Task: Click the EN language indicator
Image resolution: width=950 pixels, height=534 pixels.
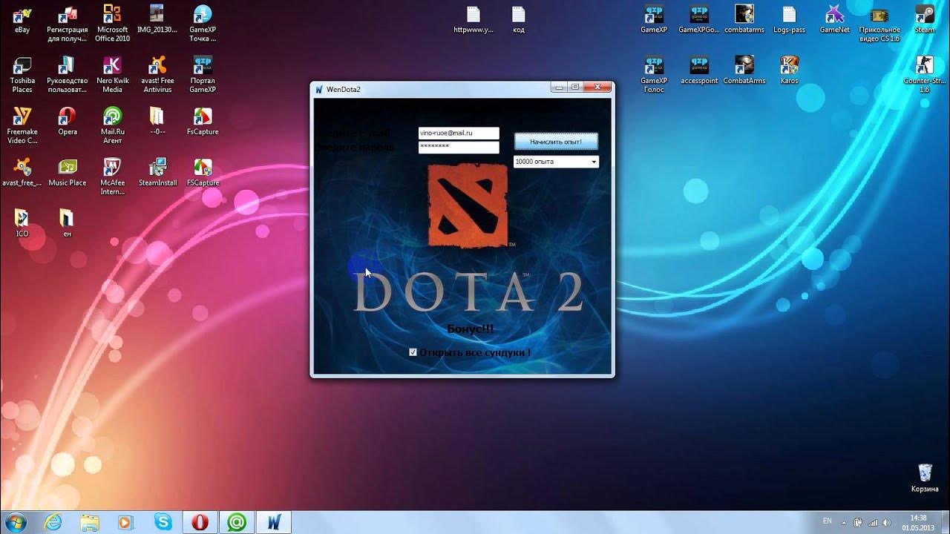Action: click(x=828, y=521)
